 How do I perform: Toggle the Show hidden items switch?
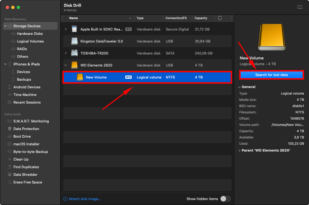point(225,199)
